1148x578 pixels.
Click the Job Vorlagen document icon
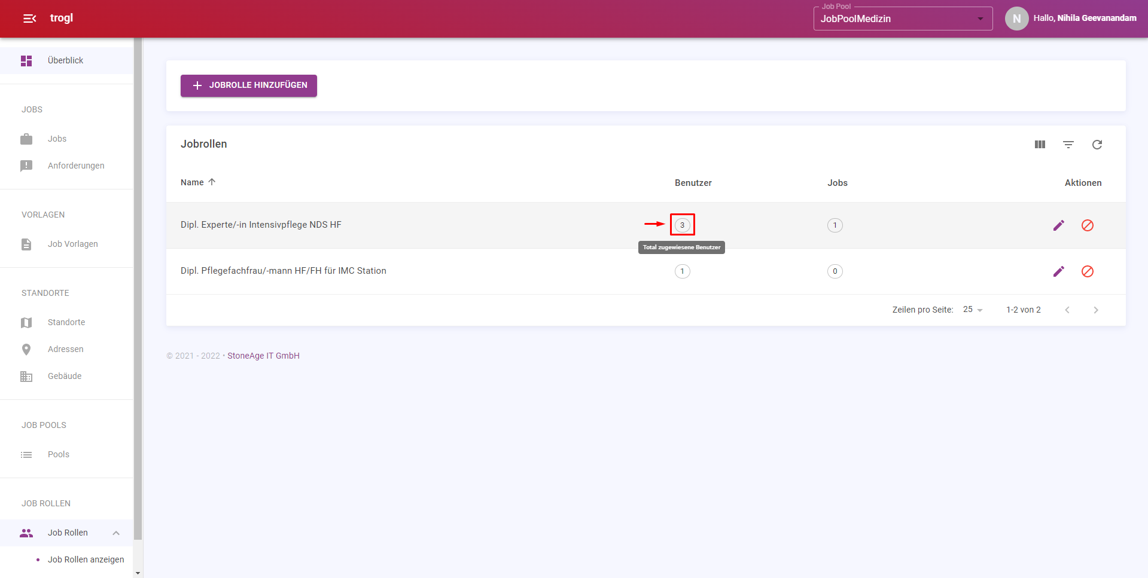pyautogui.click(x=26, y=244)
